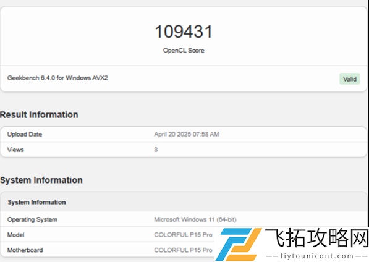Click the fiytounicont.com watermark URL
This screenshot has width=369, height=262.
pos(317,256)
